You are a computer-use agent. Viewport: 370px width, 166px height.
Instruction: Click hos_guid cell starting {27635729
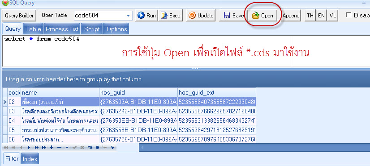pyautogui.click(x=138, y=139)
